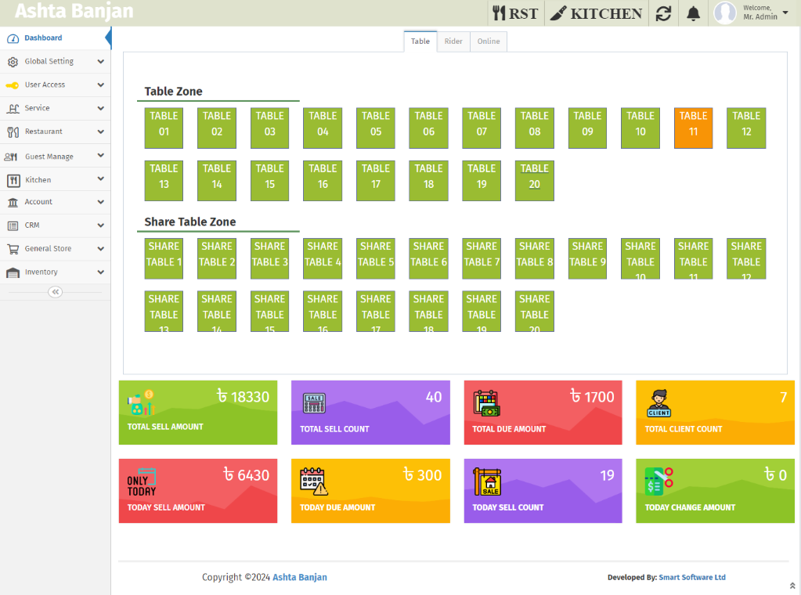Click the Total Due Amount calendar icon
This screenshot has width=801, height=595.
[x=487, y=403]
